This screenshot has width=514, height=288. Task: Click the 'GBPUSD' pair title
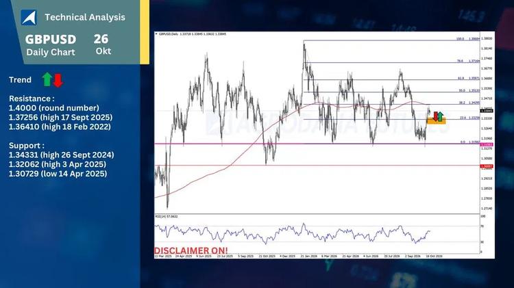[51, 40]
